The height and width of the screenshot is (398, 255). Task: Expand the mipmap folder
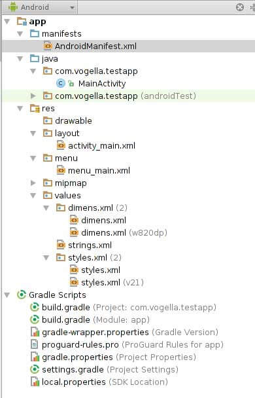[x=33, y=183]
